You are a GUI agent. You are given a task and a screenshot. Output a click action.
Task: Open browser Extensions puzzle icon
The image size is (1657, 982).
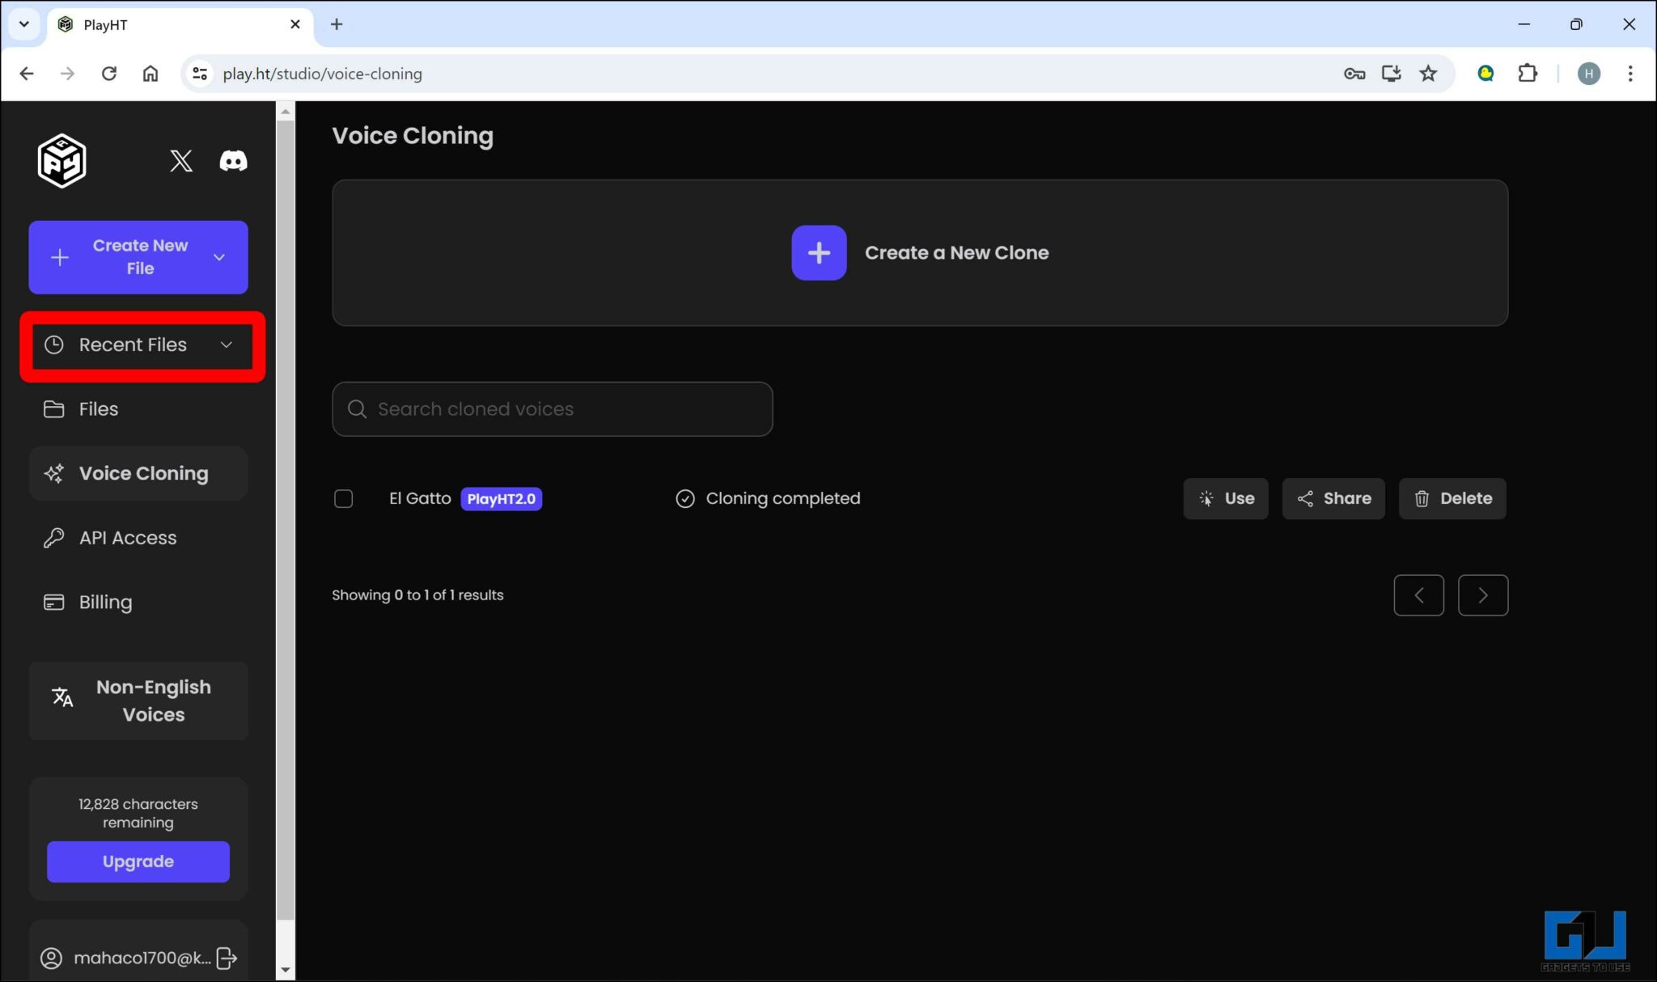point(1528,74)
